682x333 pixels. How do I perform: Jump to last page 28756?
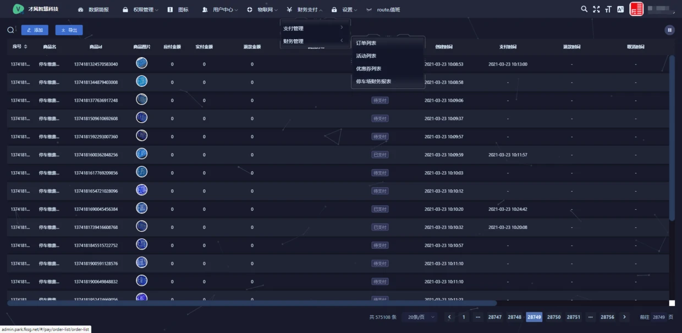click(607, 317)
